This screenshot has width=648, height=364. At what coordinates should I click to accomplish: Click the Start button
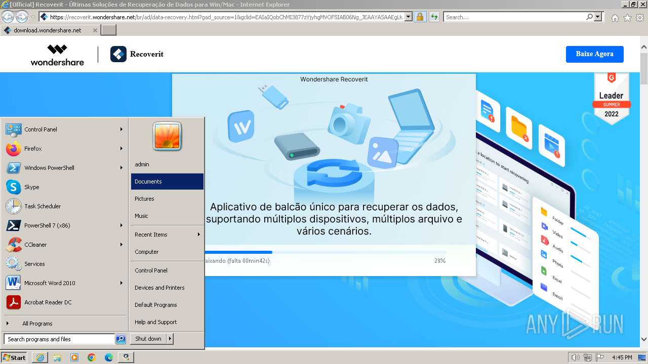14,357
